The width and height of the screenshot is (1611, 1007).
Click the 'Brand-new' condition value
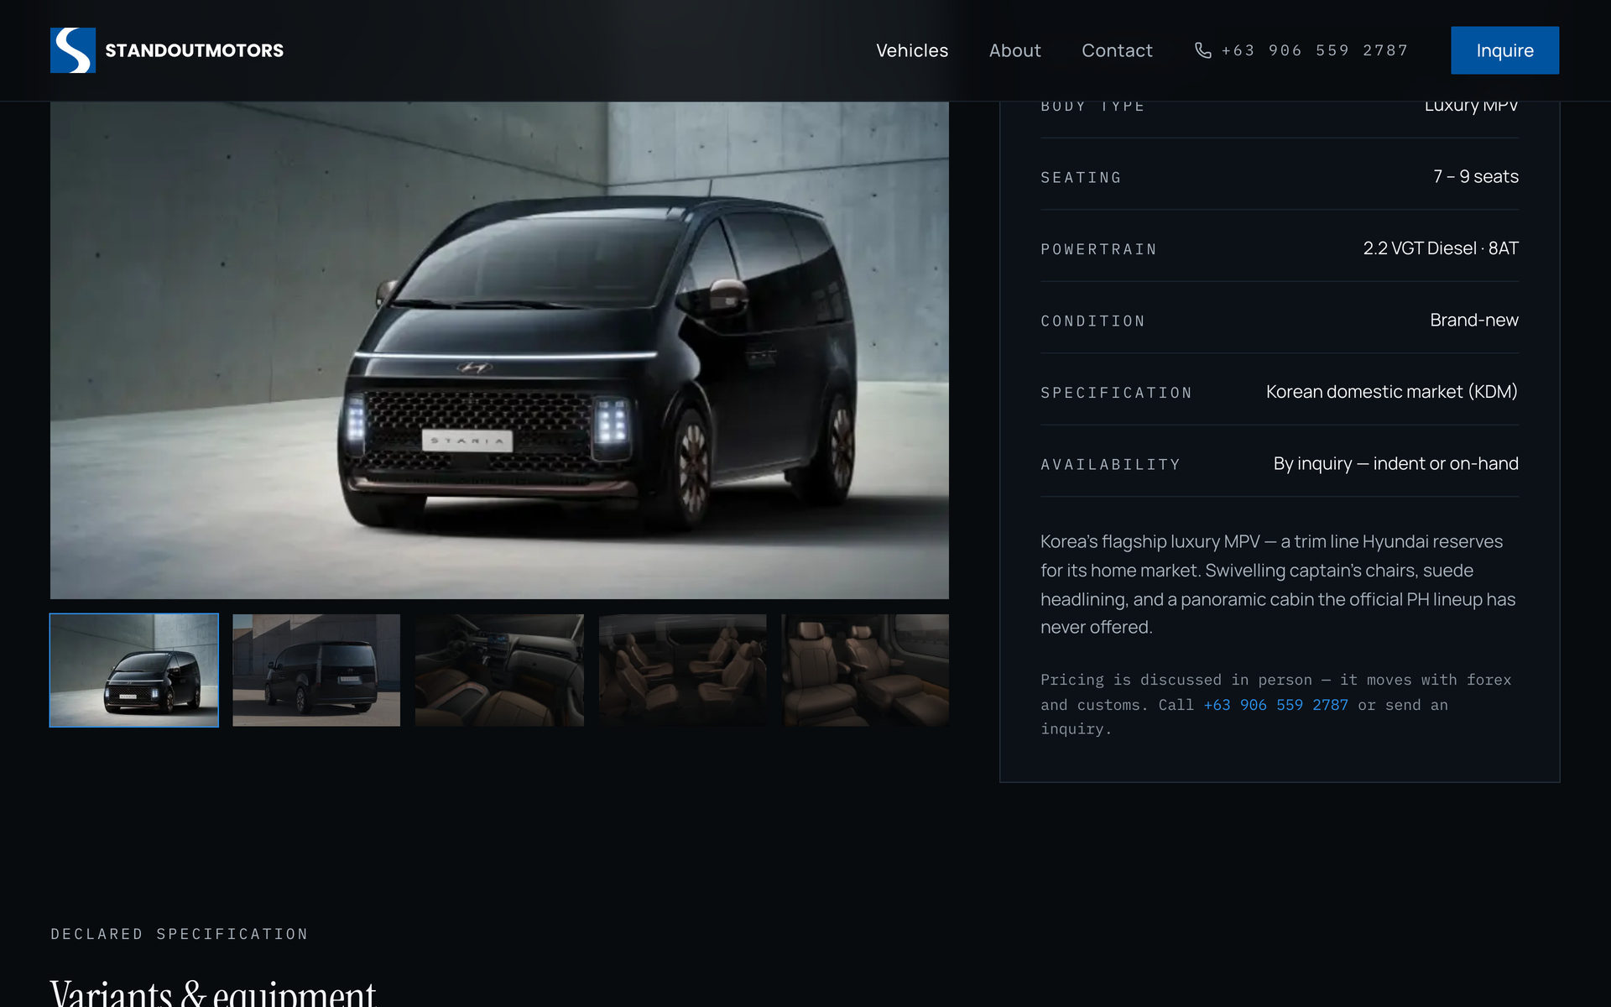pyautogui.click(x=1474, y=320)
